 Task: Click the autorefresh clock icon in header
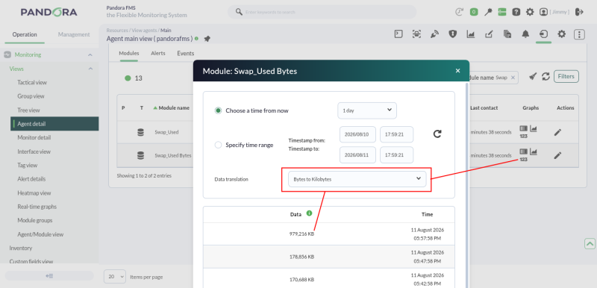pyautogui.click(x=459, y=12)
